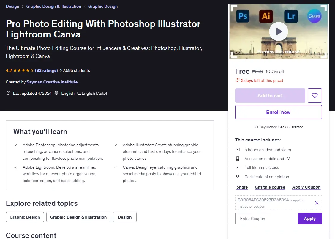
Task: Click 'This course includes:' heading
Action: (258, 140)
